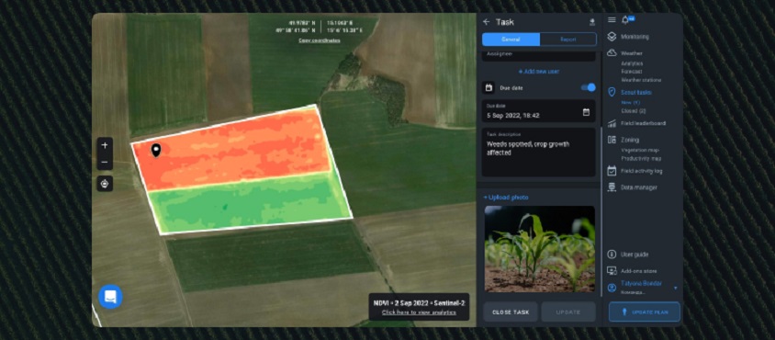This screenshot has width=775, height=340.
Task: Open the notifications bell
Action: 625,20
